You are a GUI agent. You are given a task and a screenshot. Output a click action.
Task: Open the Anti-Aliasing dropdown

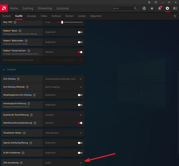point(64,79)
